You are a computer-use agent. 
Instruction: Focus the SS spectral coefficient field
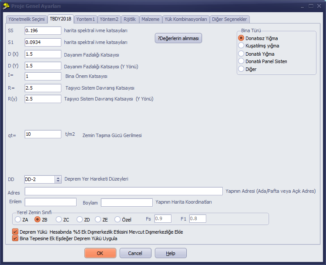click(x=43, y=30)
